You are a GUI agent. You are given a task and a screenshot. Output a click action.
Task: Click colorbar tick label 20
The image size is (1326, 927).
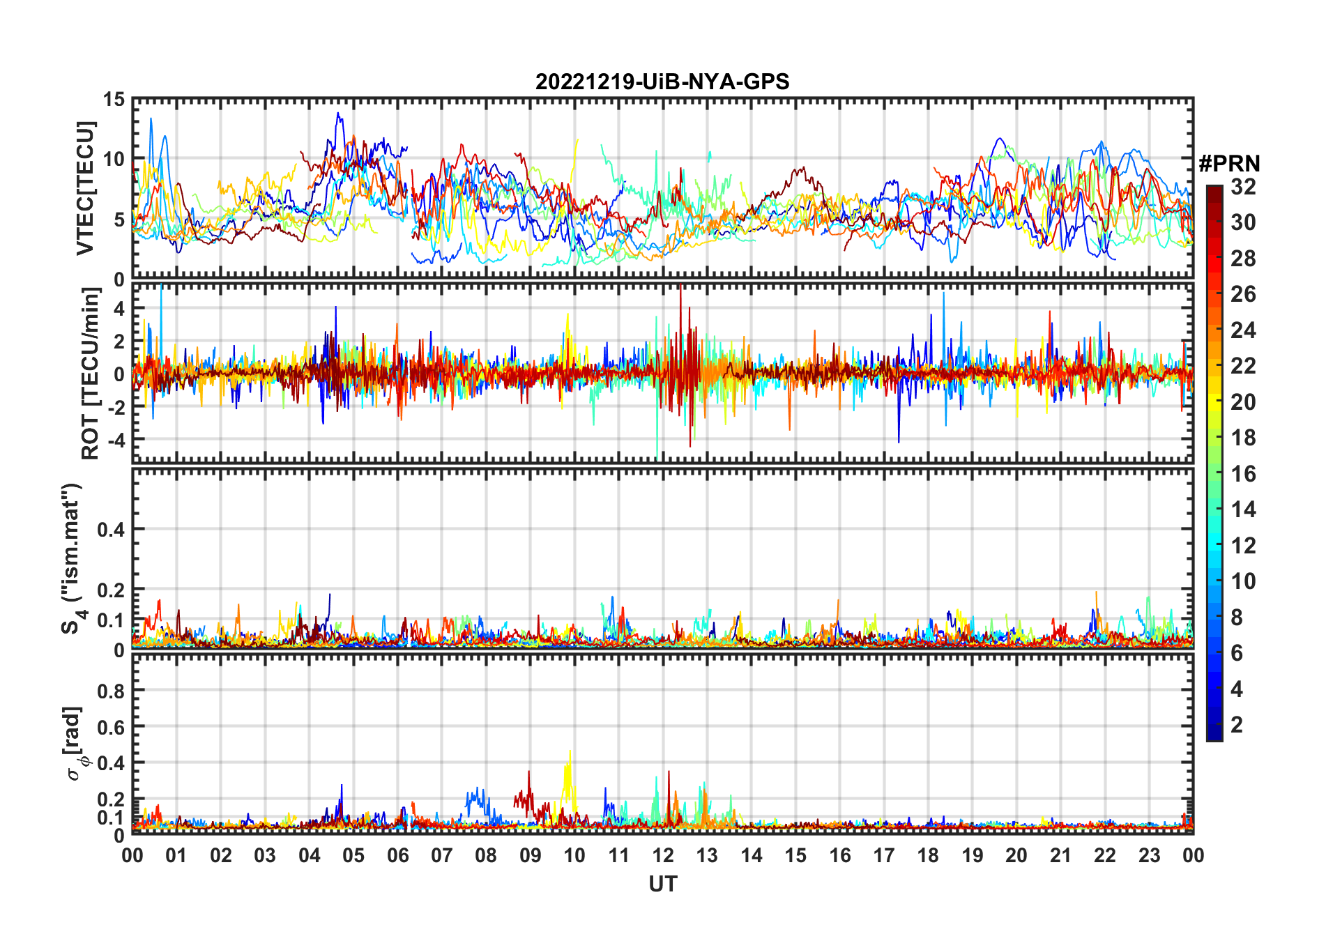[1243, 401]
